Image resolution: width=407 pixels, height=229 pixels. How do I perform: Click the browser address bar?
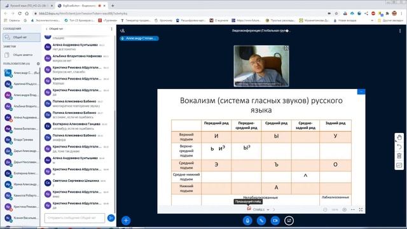point(179,13)
